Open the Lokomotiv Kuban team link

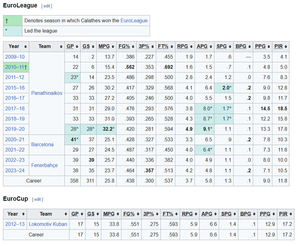click(x=48, y=224)
